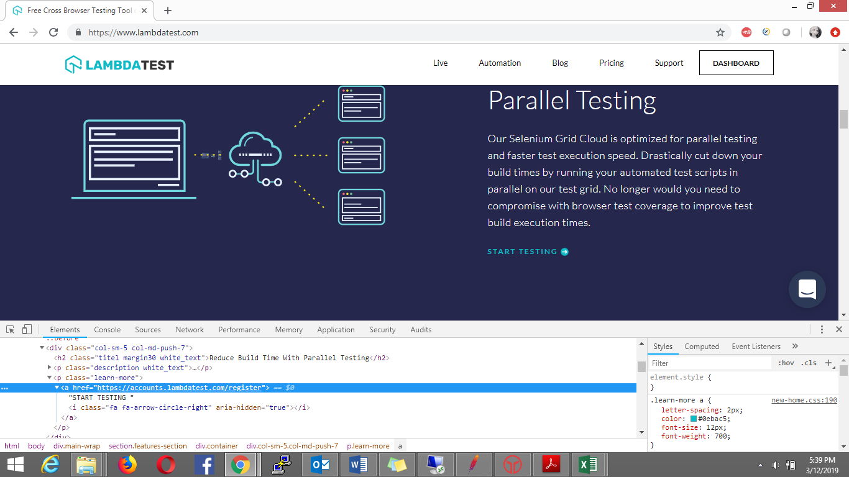The width and height of the screenshot is (849, 477).
Task: Open the Intercom chat bubble
Action: point(807,289)
